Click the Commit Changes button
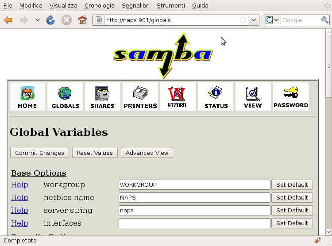 (x=39, y=153)
